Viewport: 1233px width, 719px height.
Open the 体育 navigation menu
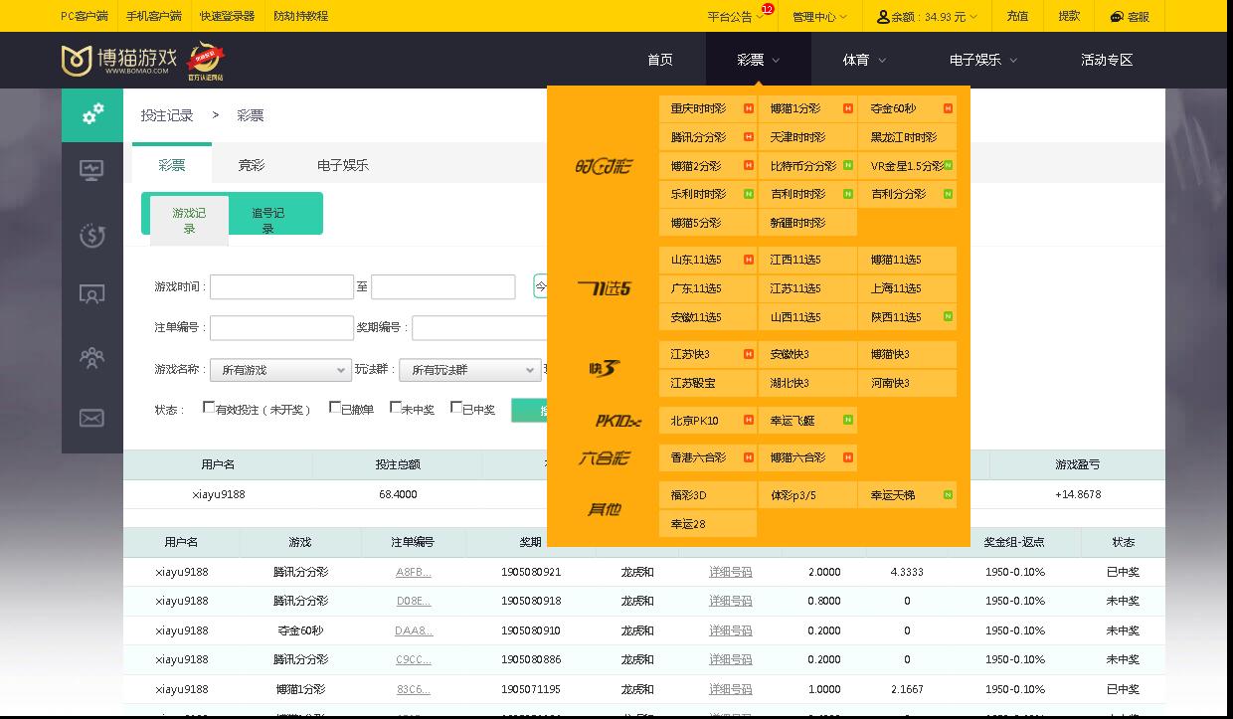point(863,60)
